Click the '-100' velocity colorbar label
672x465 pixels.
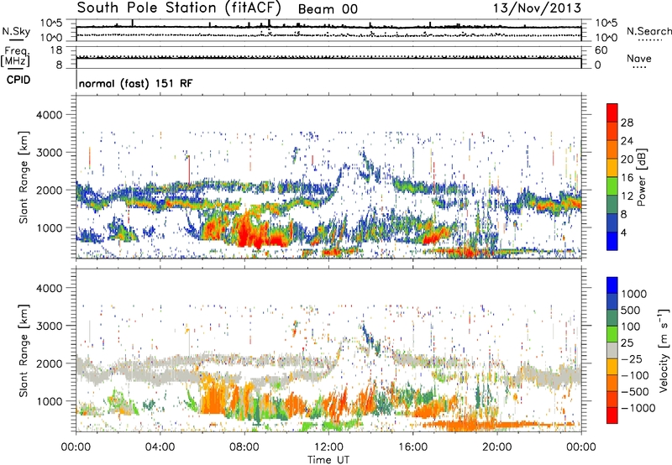635,375
